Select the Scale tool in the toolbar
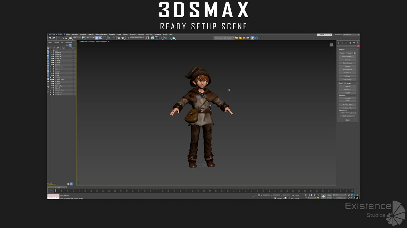 (67, 38)
